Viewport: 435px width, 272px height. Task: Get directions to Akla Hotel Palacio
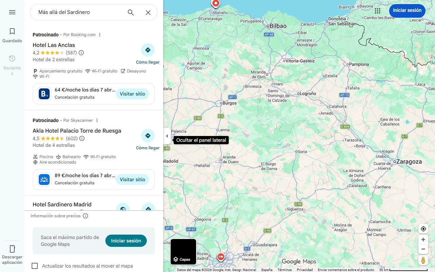coord(148,139)
